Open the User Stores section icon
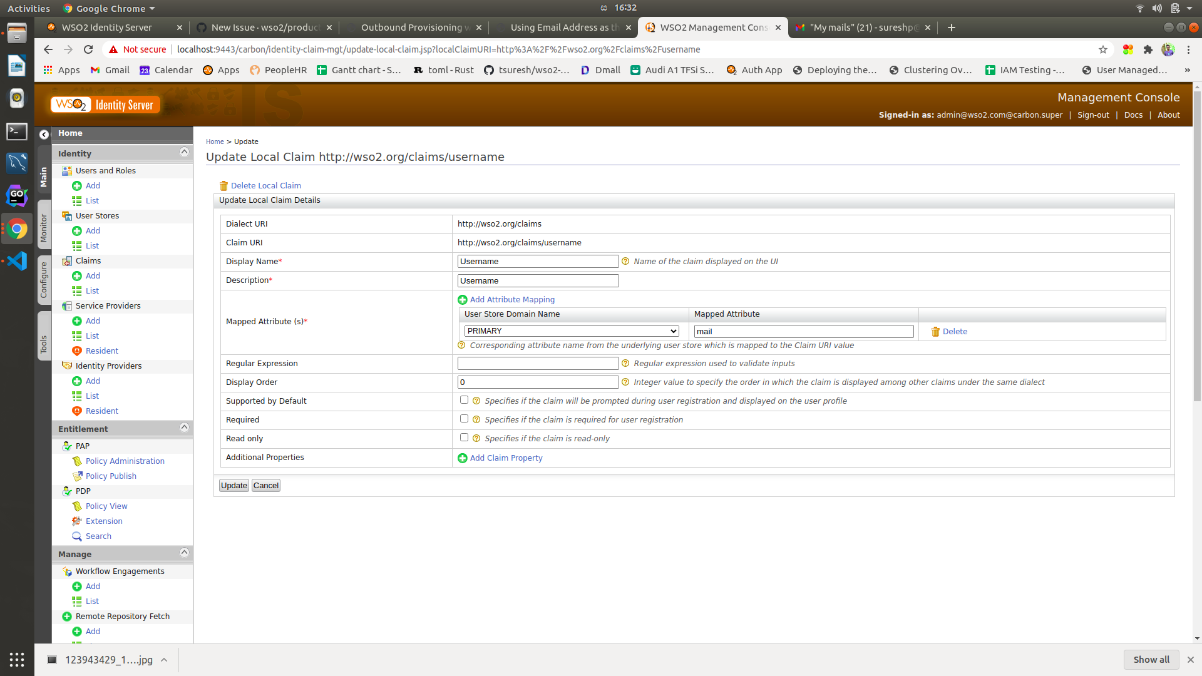1202x676 pixels. pos(67,215)
